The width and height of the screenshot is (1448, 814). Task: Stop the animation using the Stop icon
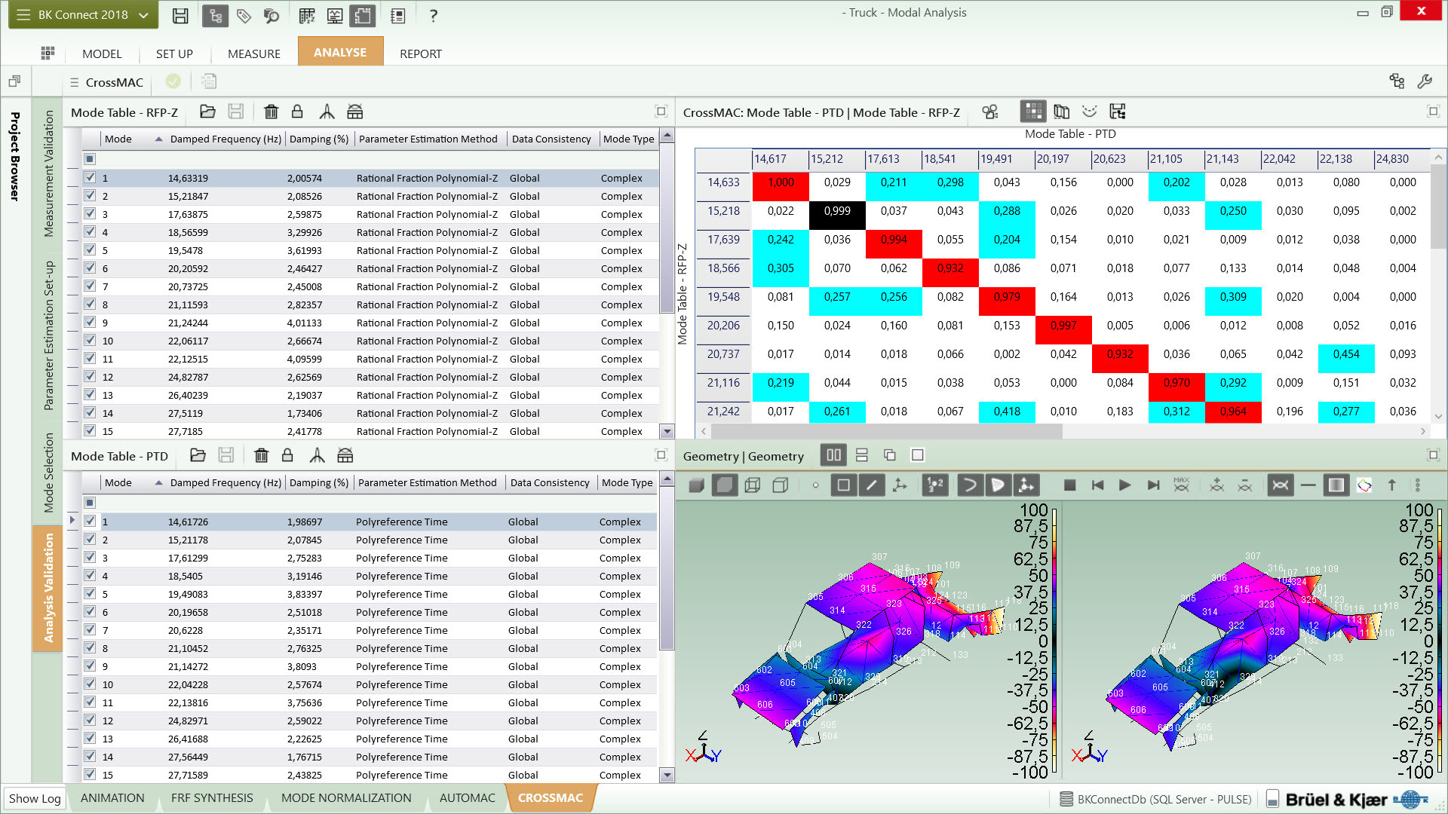tap(1069, 485)
